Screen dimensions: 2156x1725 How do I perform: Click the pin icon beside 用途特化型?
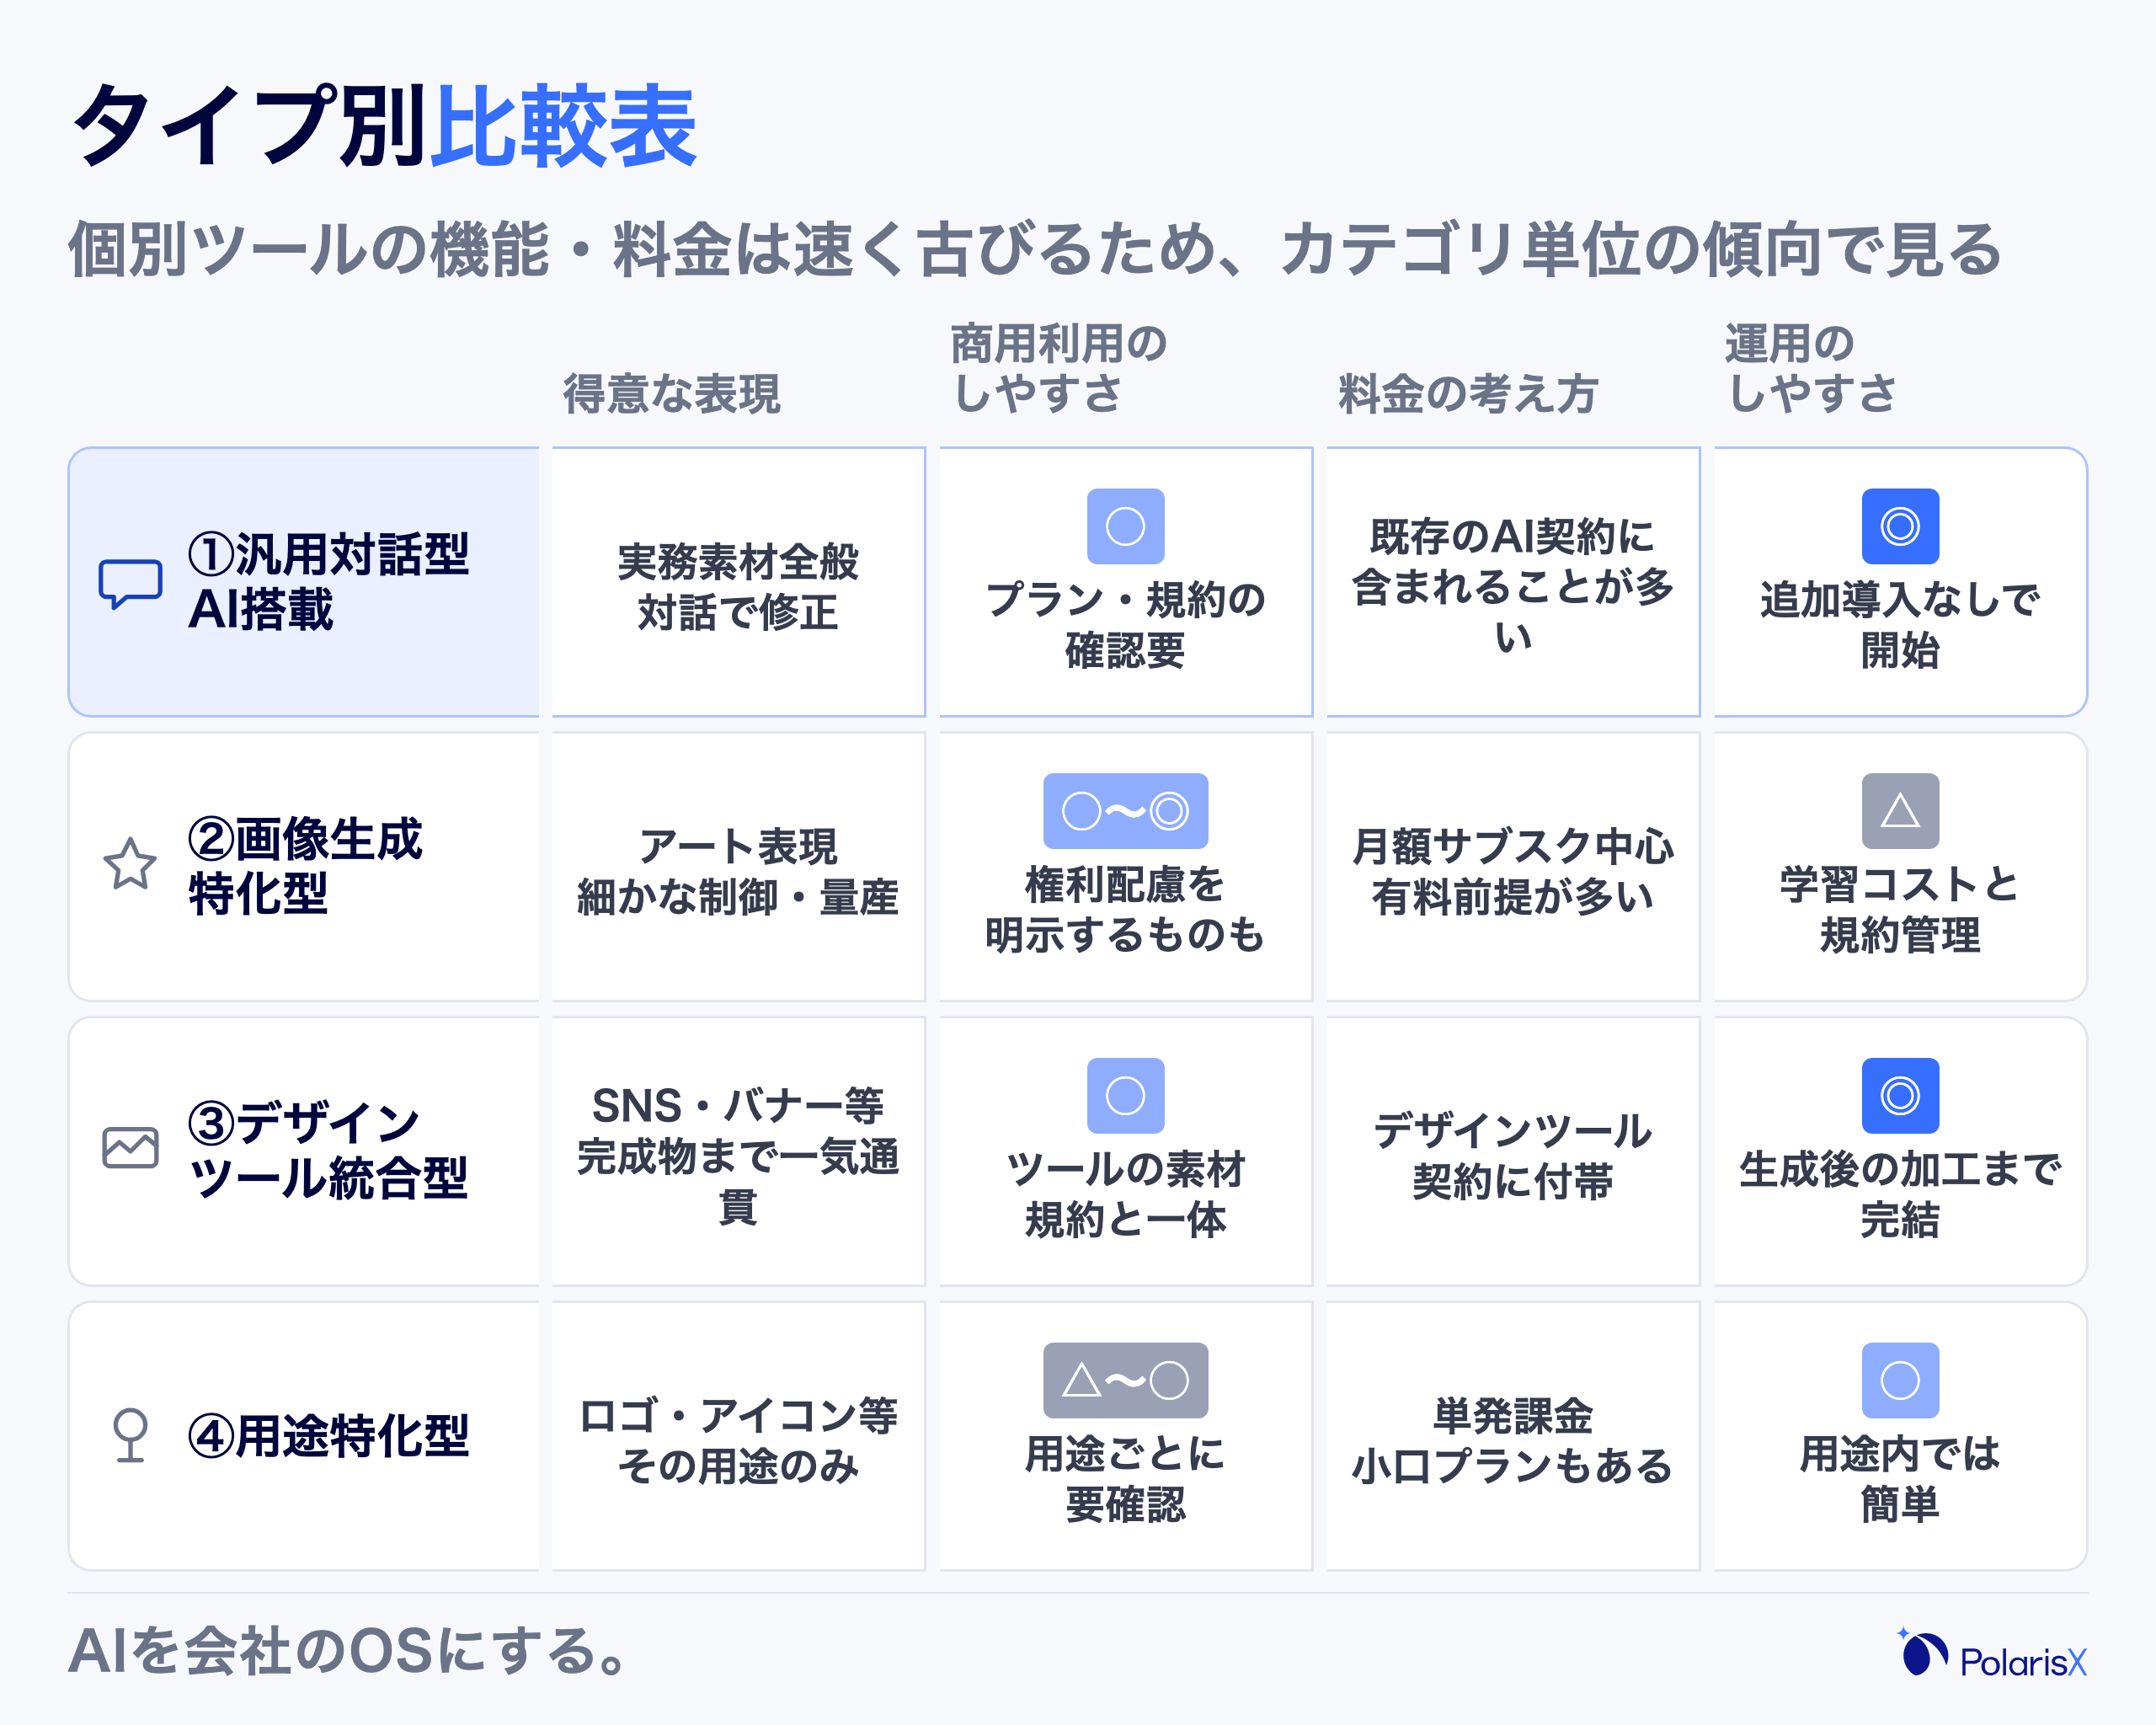(x=130, y=1435)
